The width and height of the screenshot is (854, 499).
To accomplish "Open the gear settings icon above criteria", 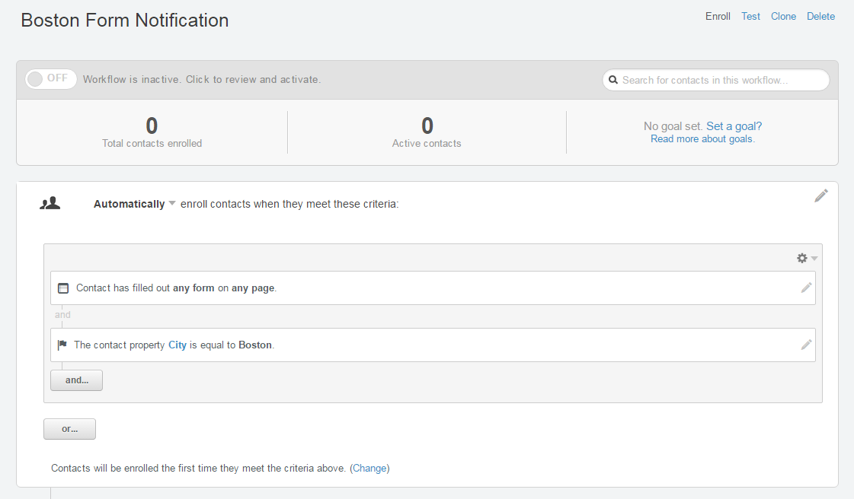I will click(801, 258).
